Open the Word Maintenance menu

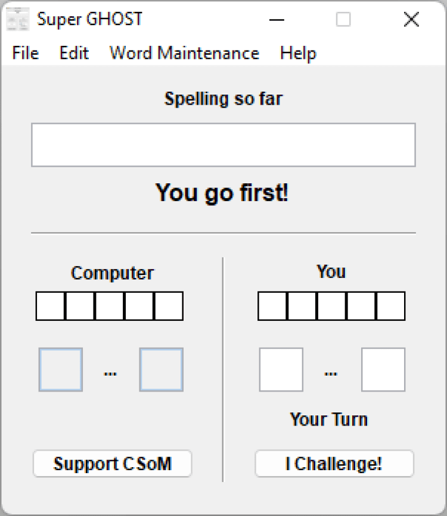[184, 54]
